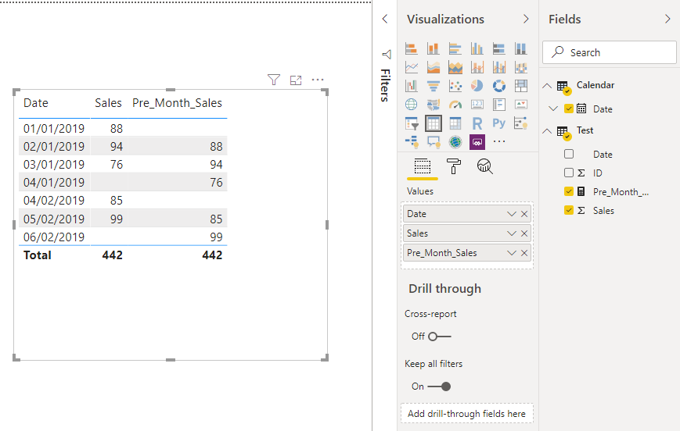Select the Pie chart visual

coord(477,86)
